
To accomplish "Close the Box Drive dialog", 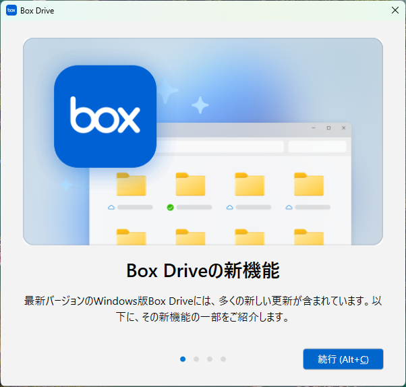I will tap(395, 10).
